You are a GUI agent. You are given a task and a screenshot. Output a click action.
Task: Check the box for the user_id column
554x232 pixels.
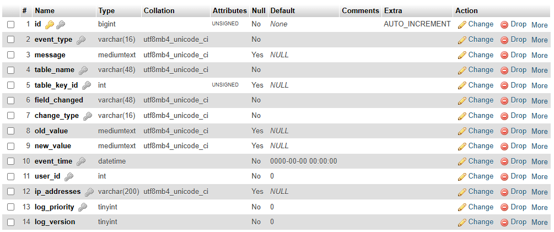[11, 176]
